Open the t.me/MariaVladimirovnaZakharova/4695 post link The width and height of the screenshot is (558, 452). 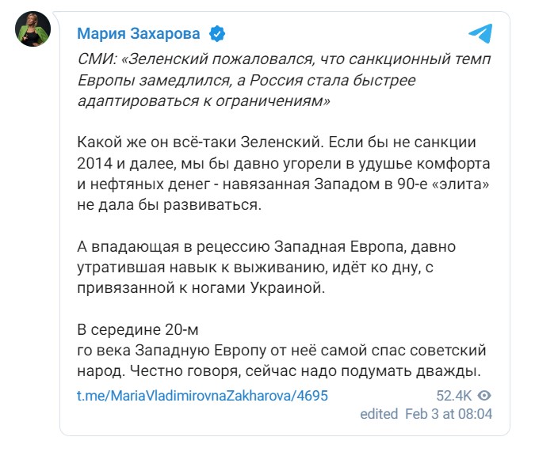coord(202,395)
